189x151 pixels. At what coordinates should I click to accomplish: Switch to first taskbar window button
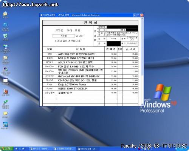click(x=40, y=149)
